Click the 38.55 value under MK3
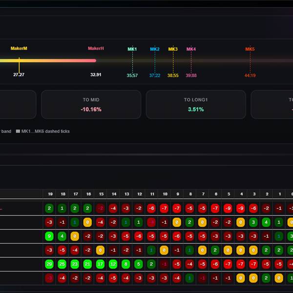Image resolution: width=293 pixels, height=293 pixels. pos(173,75)
